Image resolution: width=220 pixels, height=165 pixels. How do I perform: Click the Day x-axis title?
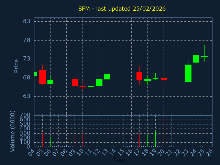coord(119,161)
